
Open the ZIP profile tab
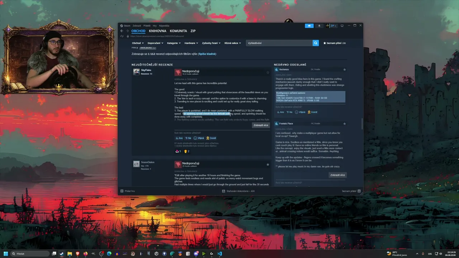193,31
